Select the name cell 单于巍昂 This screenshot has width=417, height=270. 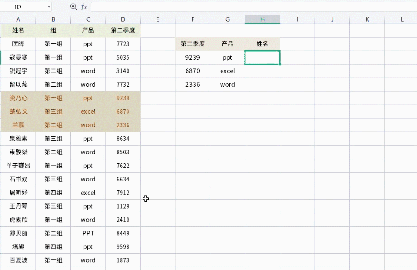(x=18, y=166)
